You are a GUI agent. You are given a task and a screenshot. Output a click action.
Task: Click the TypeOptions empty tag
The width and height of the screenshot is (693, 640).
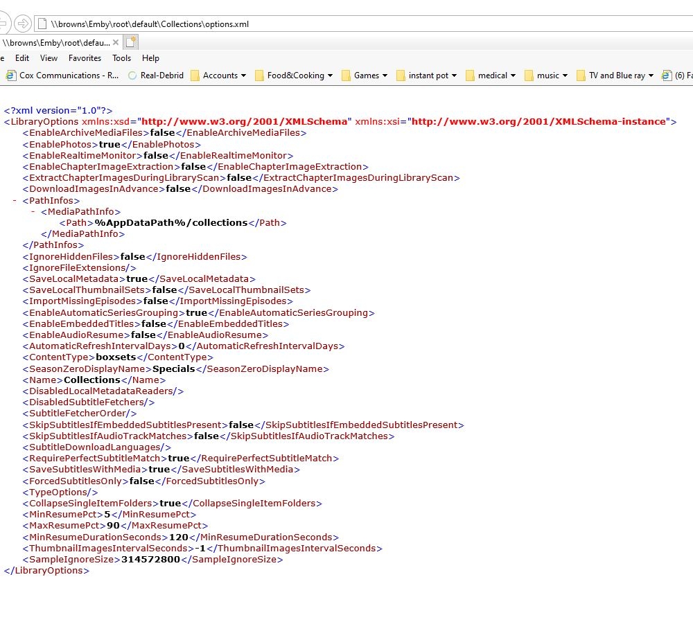tap(60, 492)
